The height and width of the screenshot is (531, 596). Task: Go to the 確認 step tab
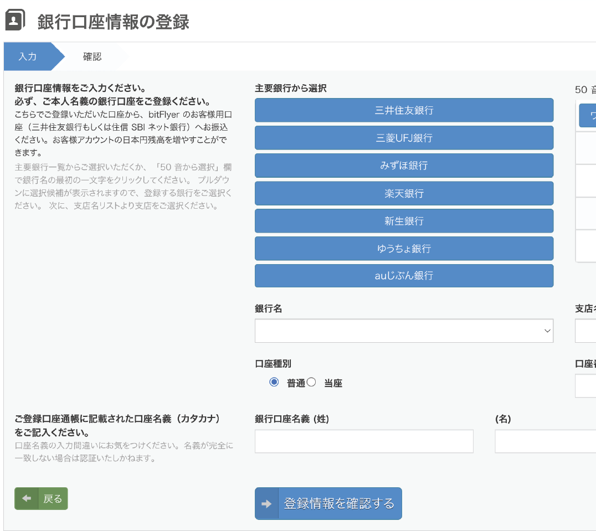click(x=93, y=56)
